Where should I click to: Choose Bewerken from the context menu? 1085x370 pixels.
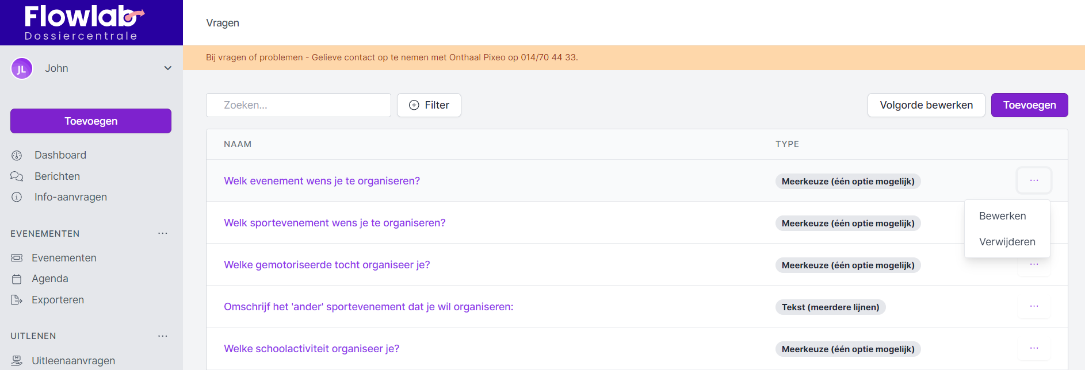1002,216
